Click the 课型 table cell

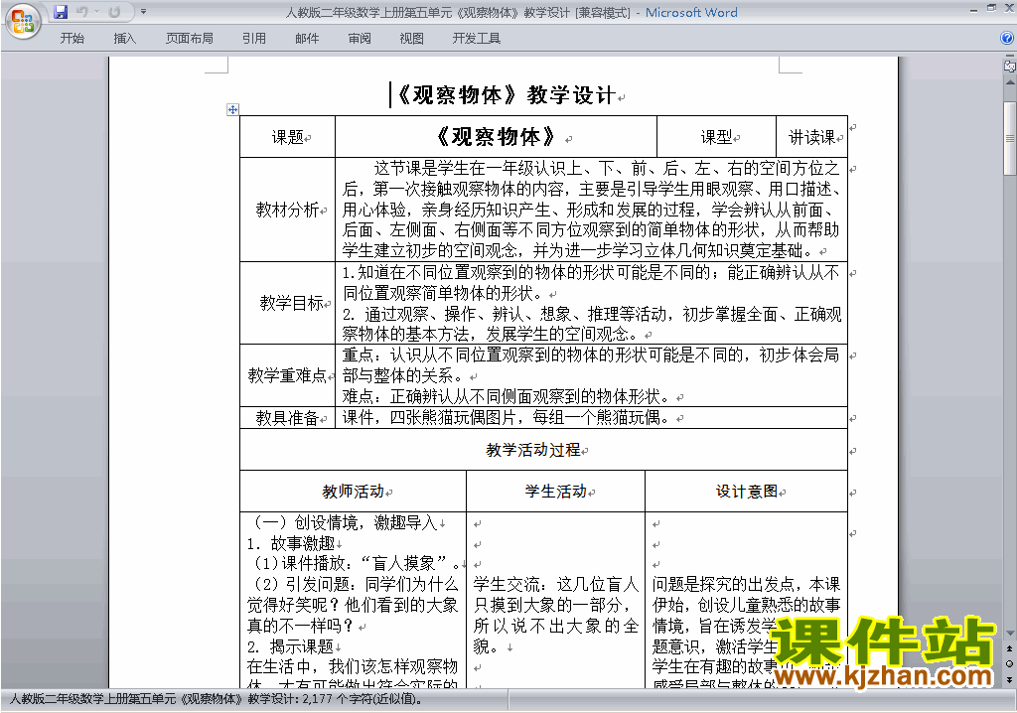click(x=717, y=137)
